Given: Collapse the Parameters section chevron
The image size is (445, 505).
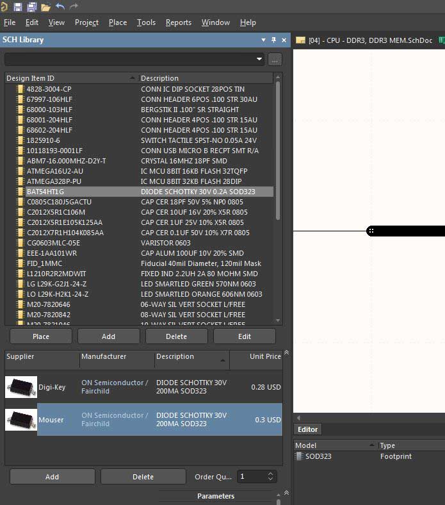Looking at the screenshot, I should click(286, 493).
